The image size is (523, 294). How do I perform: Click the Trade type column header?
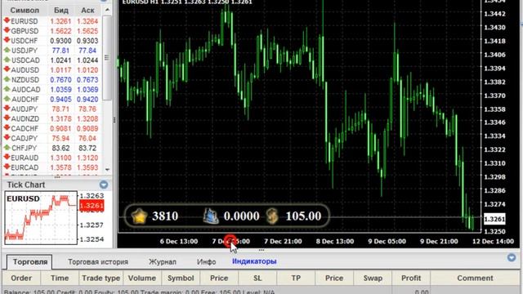point(101,278)
